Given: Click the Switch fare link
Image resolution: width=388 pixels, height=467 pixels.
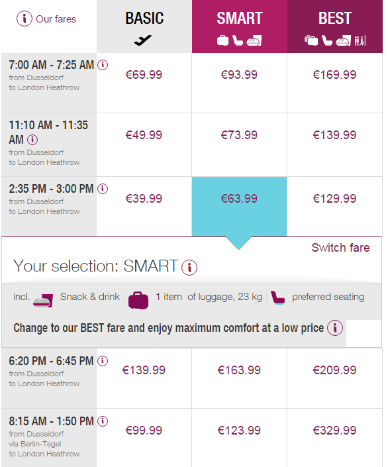Looking at the screenshot, I should [340, 248].
